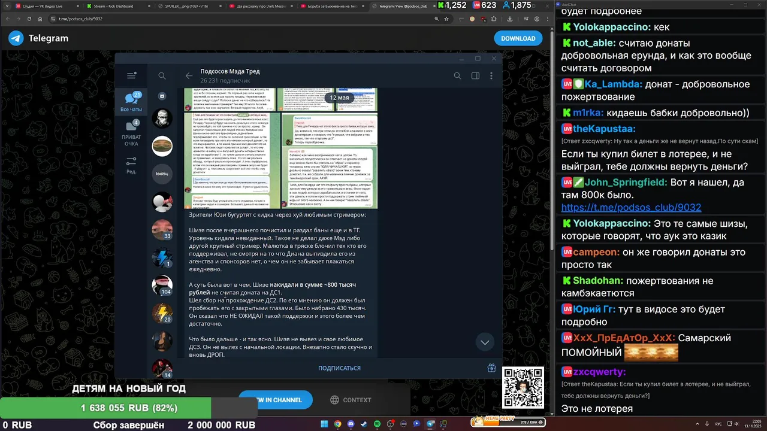Screen dimensions: 767x431
Task: Click the 'VIEW IN CHANNEL' button
Action: (x=275, y=400)
